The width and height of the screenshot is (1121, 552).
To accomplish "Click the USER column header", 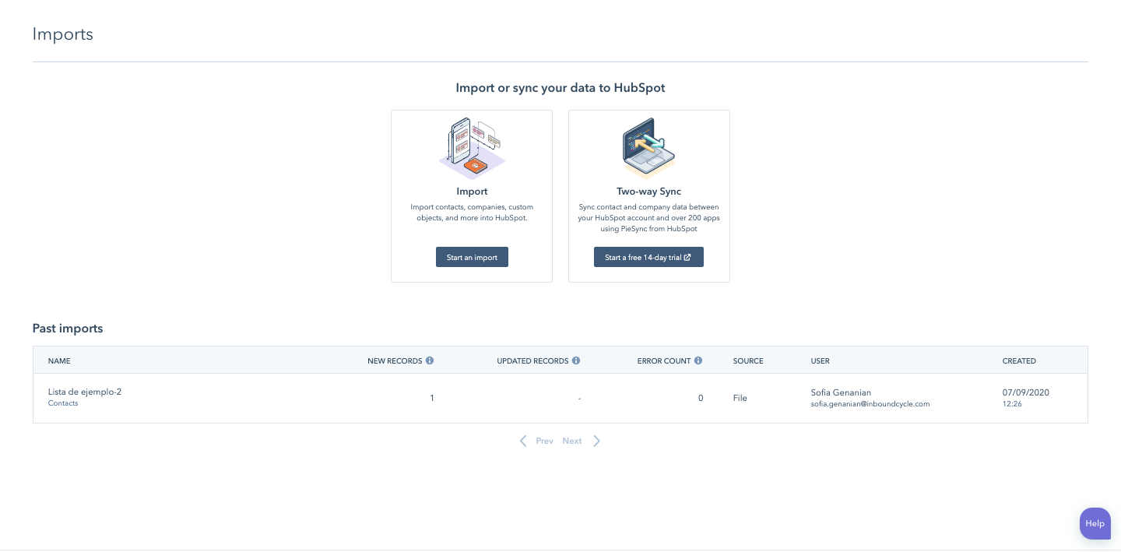I will tap(821, 361).
